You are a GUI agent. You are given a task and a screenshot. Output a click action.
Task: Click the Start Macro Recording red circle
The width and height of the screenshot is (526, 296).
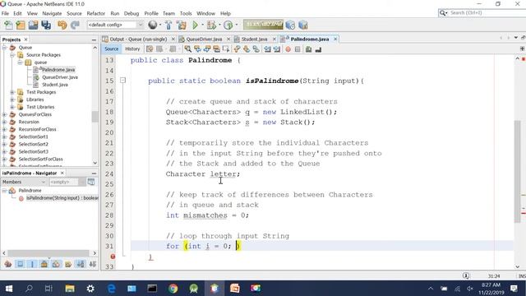tap(288, 49)
